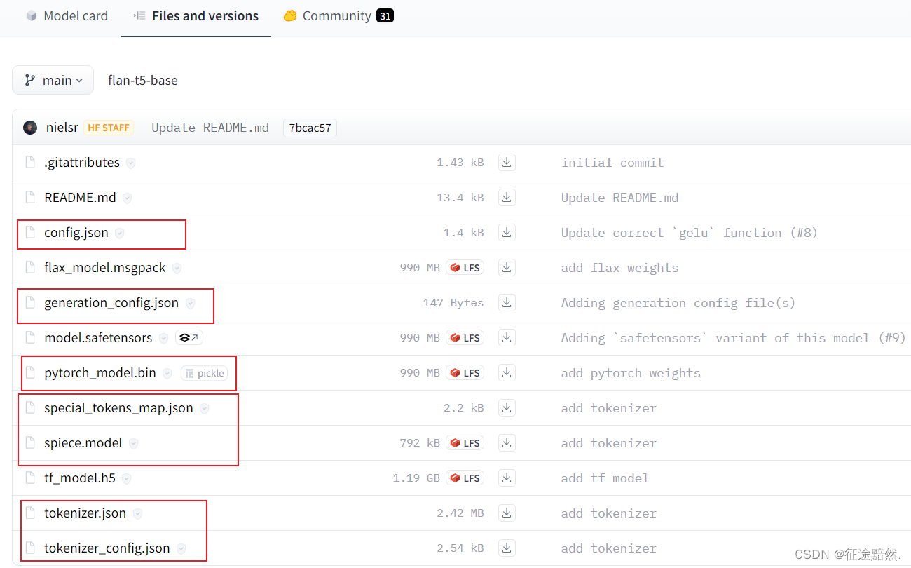This screenshot has height=568, width=911.
Task: Download pytorch_model.bin via its arrow icon
Action: 507,373
